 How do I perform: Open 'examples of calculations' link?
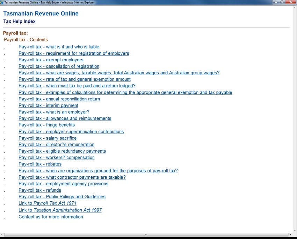point(125,92)
